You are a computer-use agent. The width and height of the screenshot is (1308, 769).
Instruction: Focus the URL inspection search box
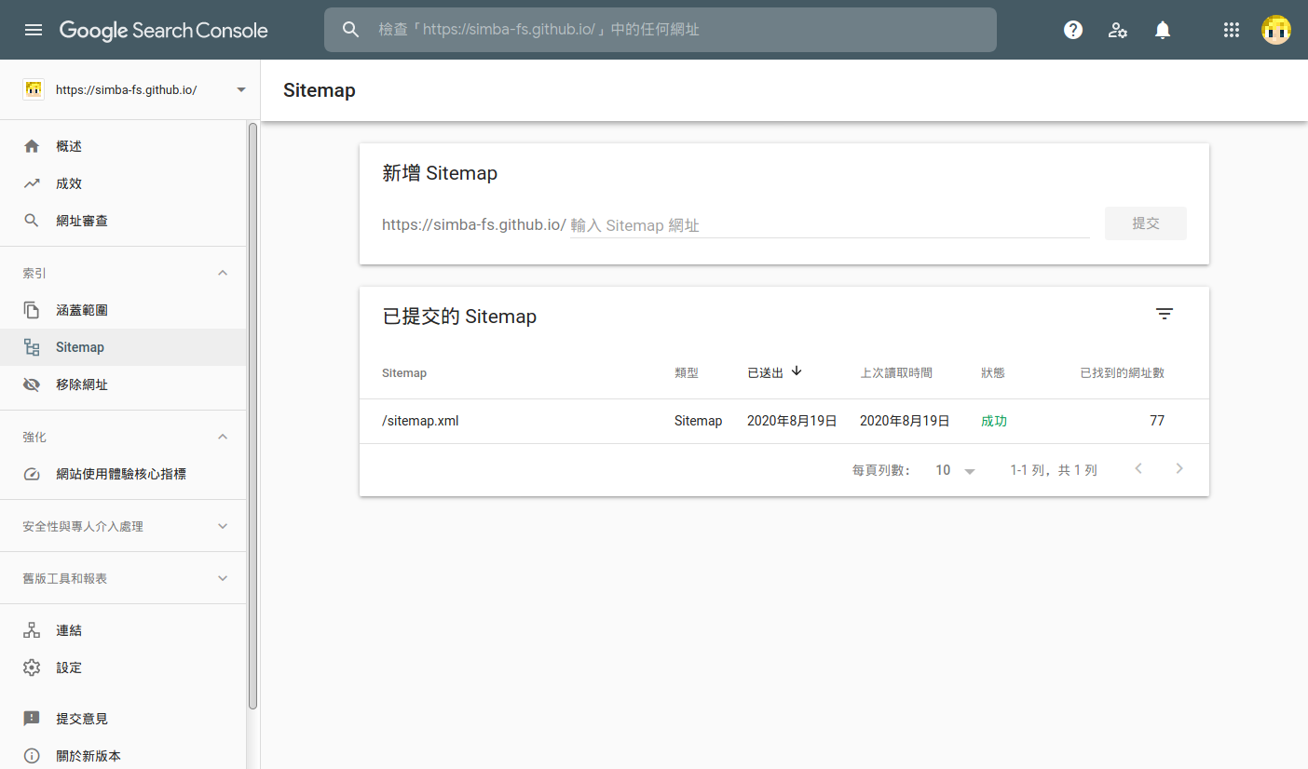pyautogui.click(x=661, y=30)
